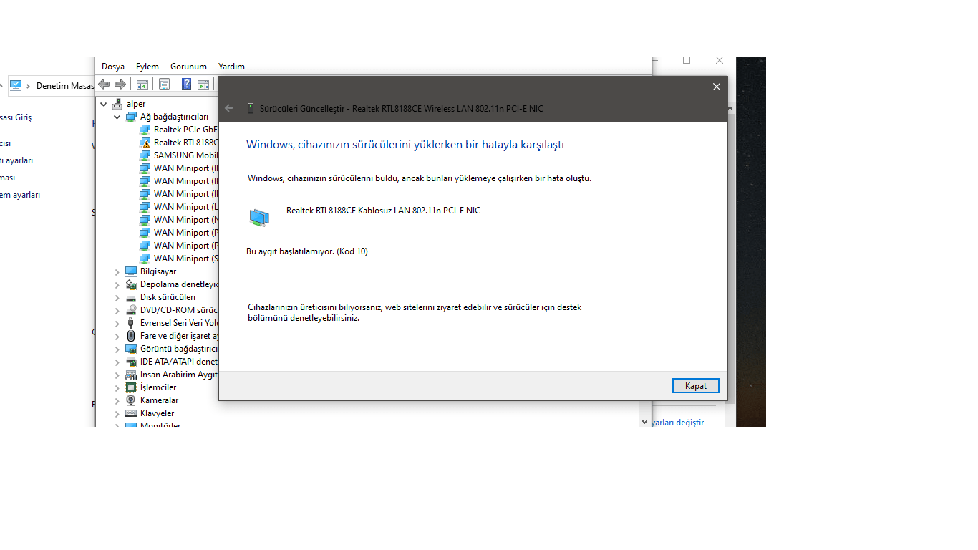Expand the İnsan Arabirim Aygıtları category
This screenshot has height=550, width=978.
[x=117, y=375]
